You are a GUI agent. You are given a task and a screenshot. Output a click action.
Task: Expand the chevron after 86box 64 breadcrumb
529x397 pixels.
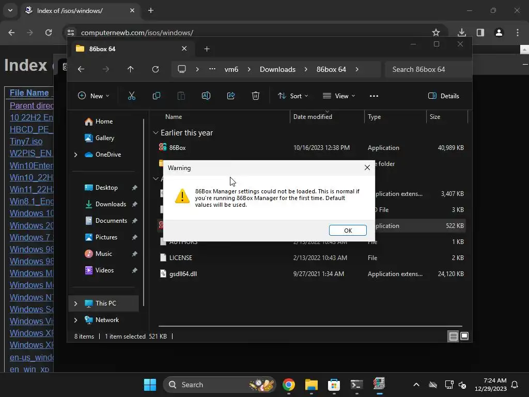coord(357,69)
